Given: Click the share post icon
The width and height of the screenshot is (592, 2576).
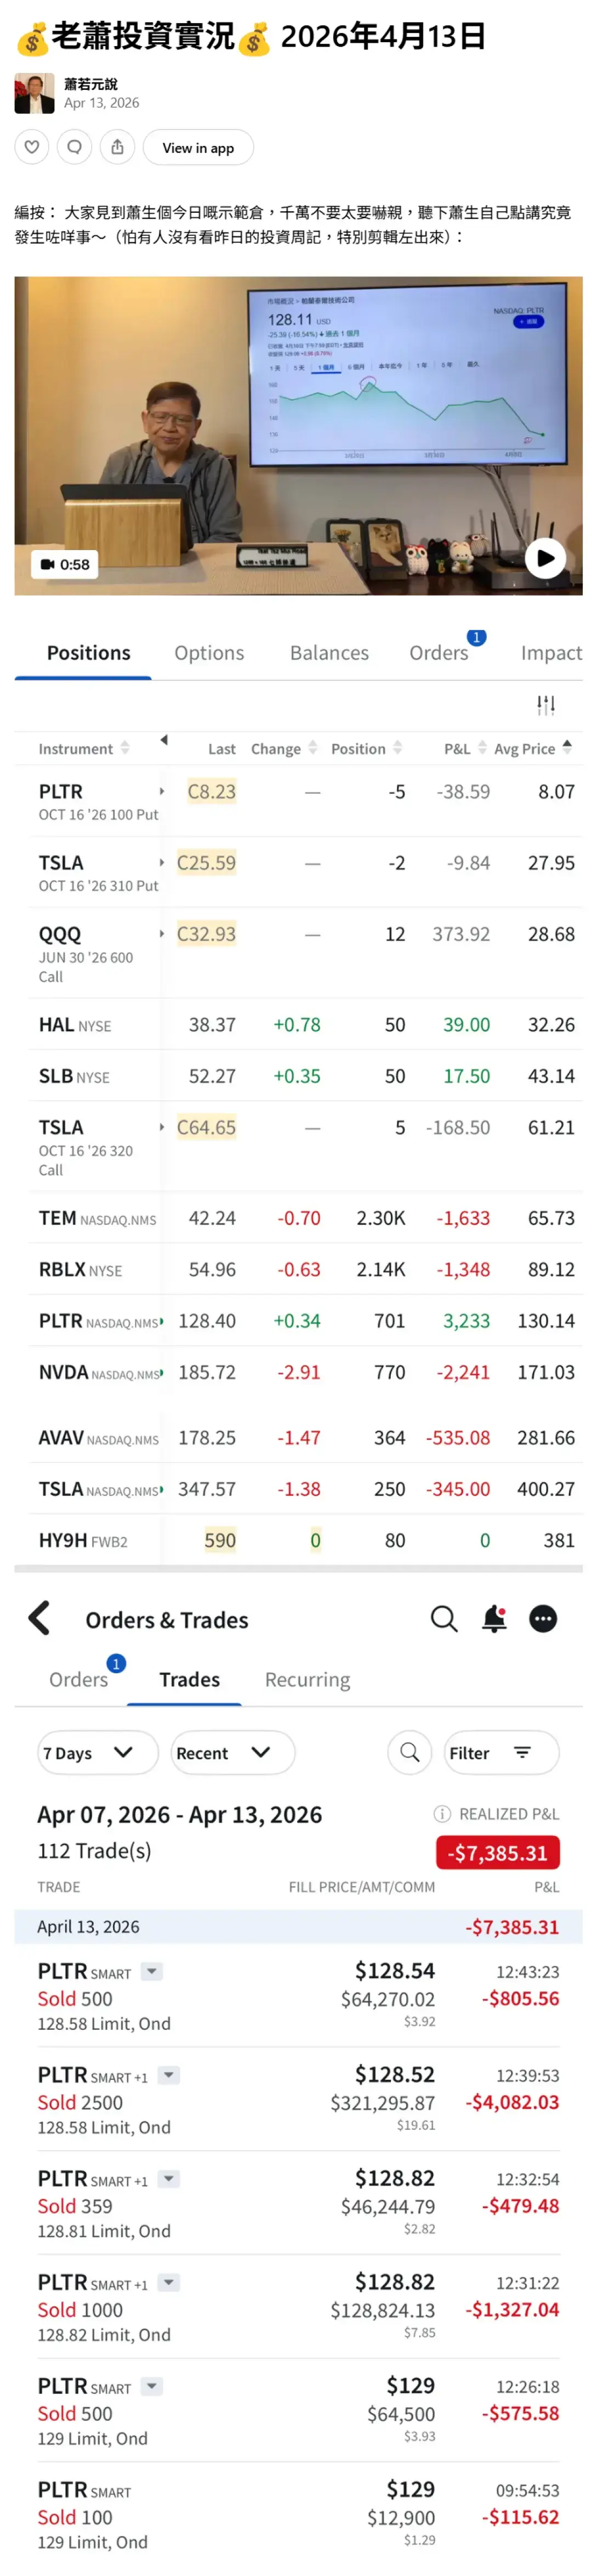Looking at the screenshot, I should [117, 147].
